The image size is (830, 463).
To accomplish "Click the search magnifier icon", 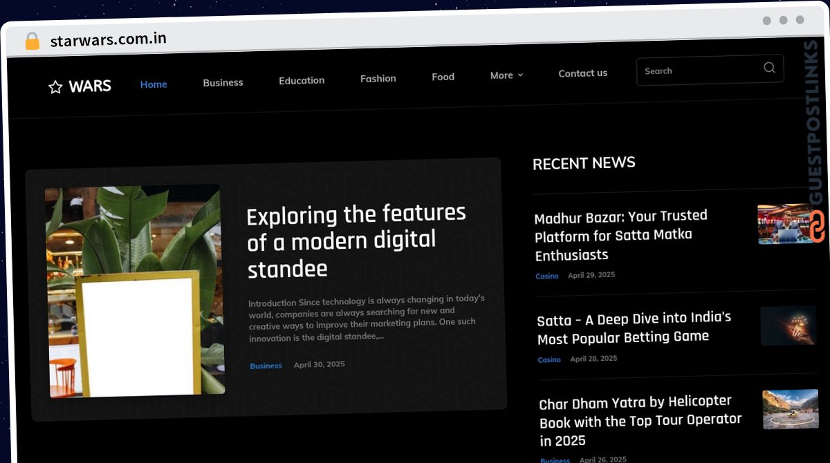I will pos(769,68).
